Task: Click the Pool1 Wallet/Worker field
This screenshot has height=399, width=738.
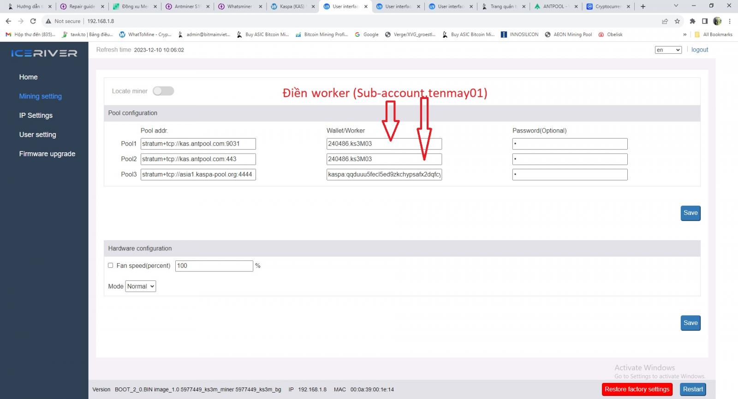Action: tap(384, 144)
